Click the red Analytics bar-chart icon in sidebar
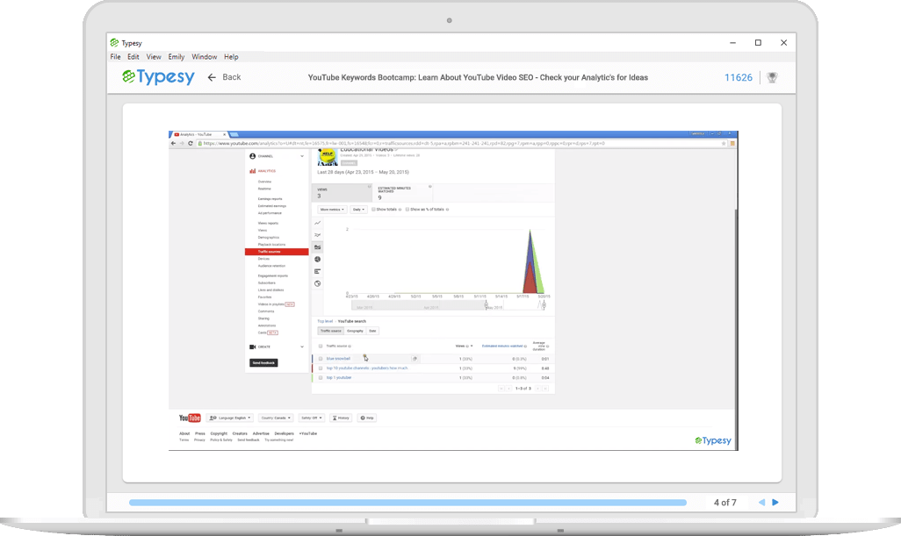 click(252, 171)
